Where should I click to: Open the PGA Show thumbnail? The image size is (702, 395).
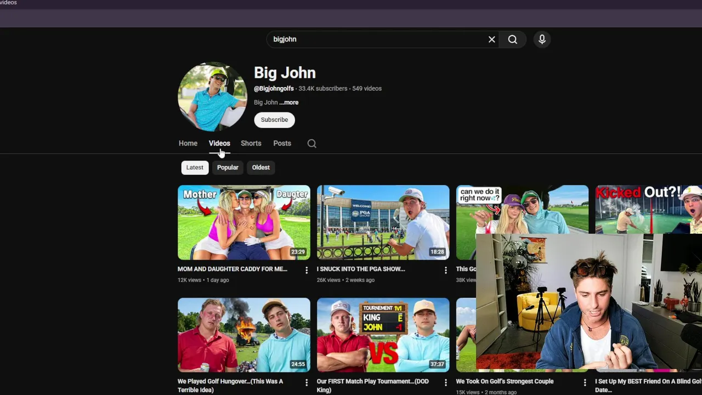coord(383,222)
